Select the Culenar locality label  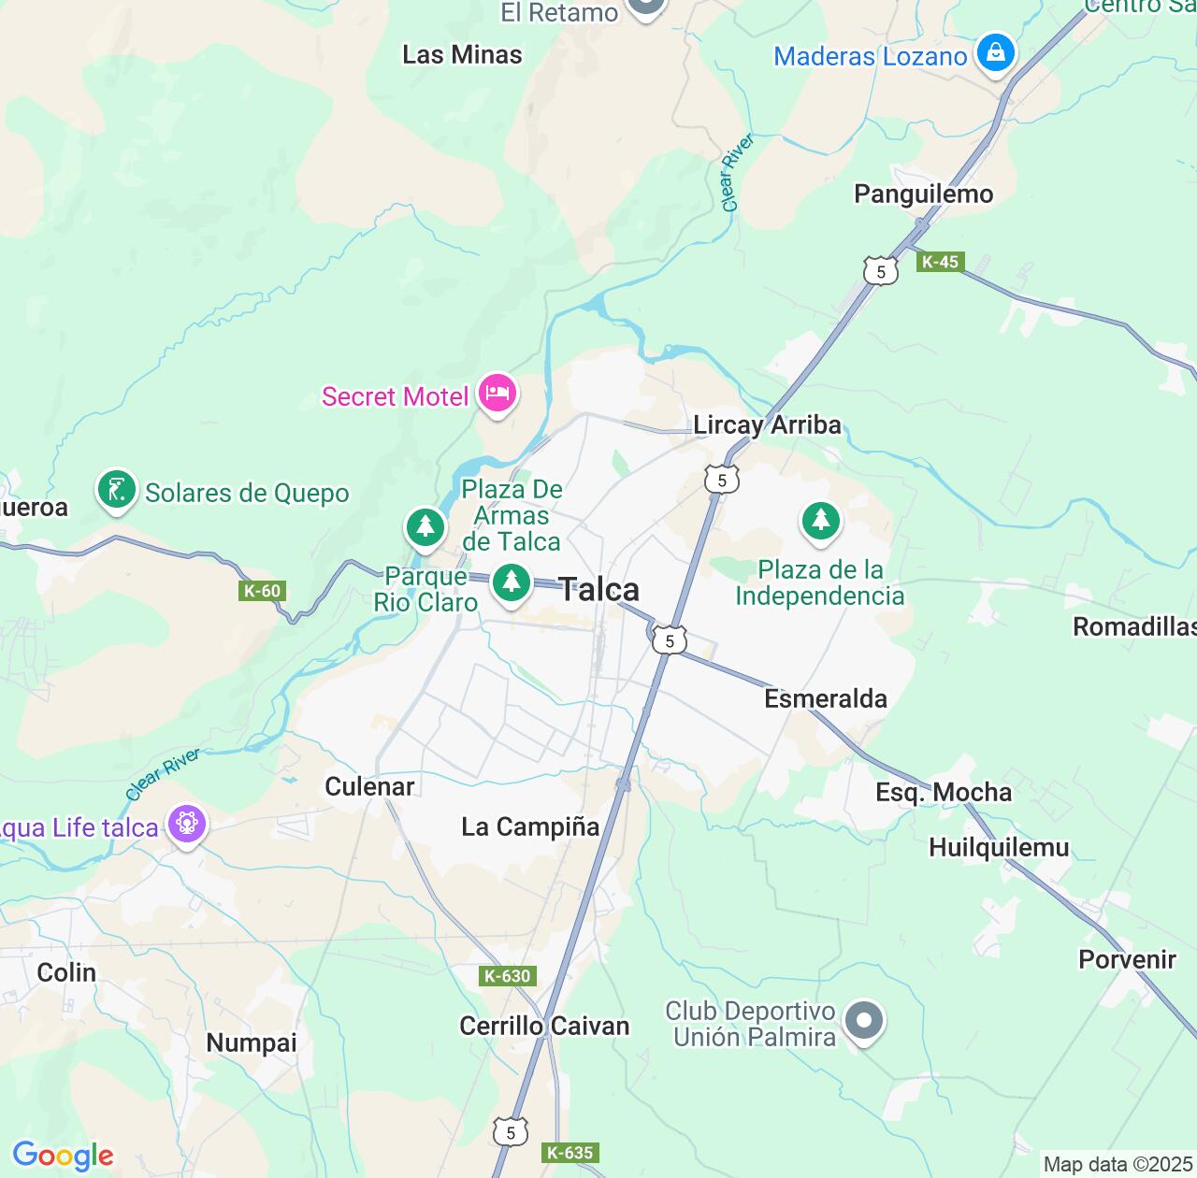369,786
